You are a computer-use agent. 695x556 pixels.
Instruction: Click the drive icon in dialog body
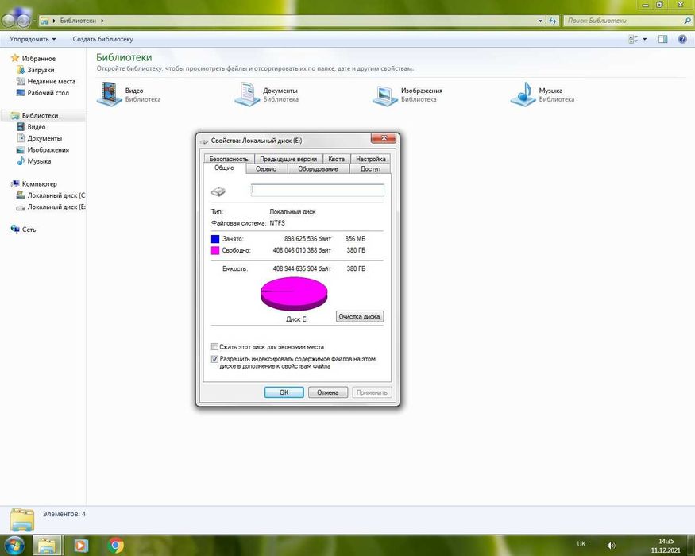[218, 191]
